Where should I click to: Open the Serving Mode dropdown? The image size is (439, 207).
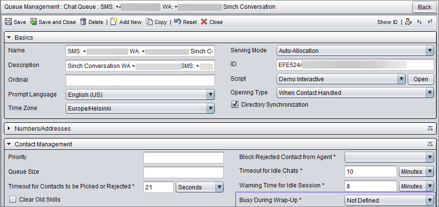point(355,51)
